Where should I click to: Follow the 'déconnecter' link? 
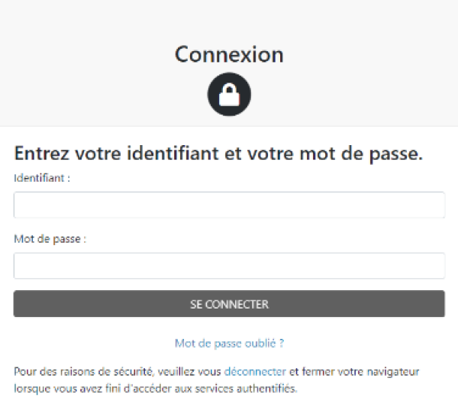(255, 372)
